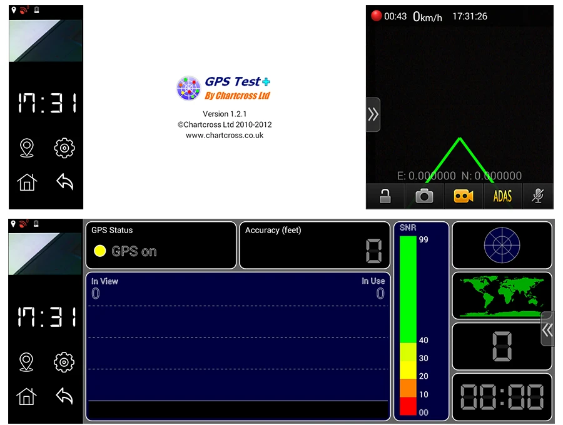Open location pin in bottom-left sidebar
Viewport: 563px width, 425px height.
tap(26, 362)
